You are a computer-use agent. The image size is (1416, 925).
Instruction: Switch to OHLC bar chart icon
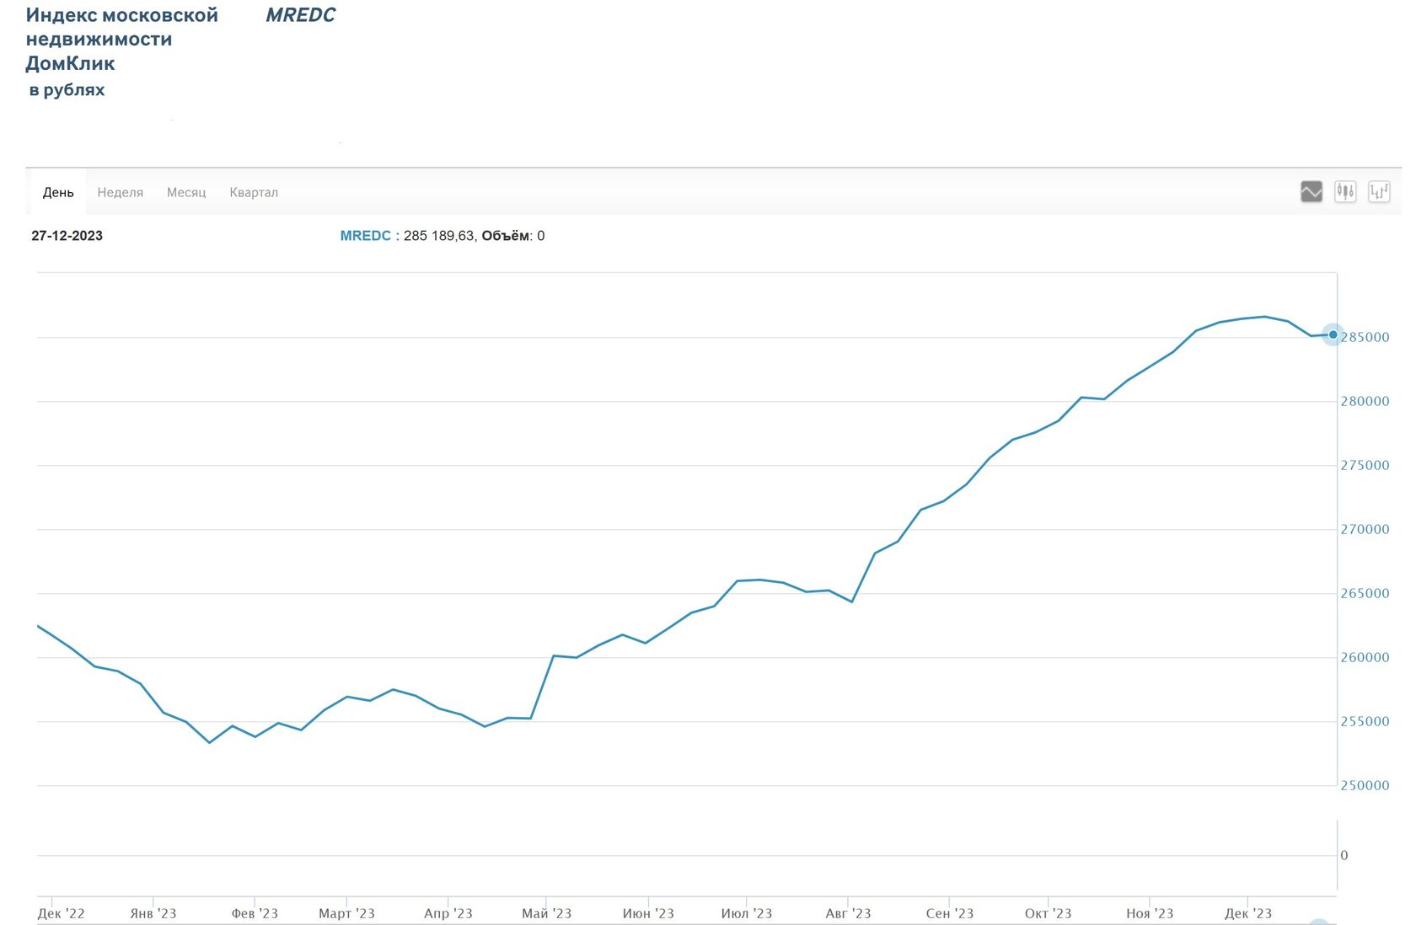coord(1379,192)
